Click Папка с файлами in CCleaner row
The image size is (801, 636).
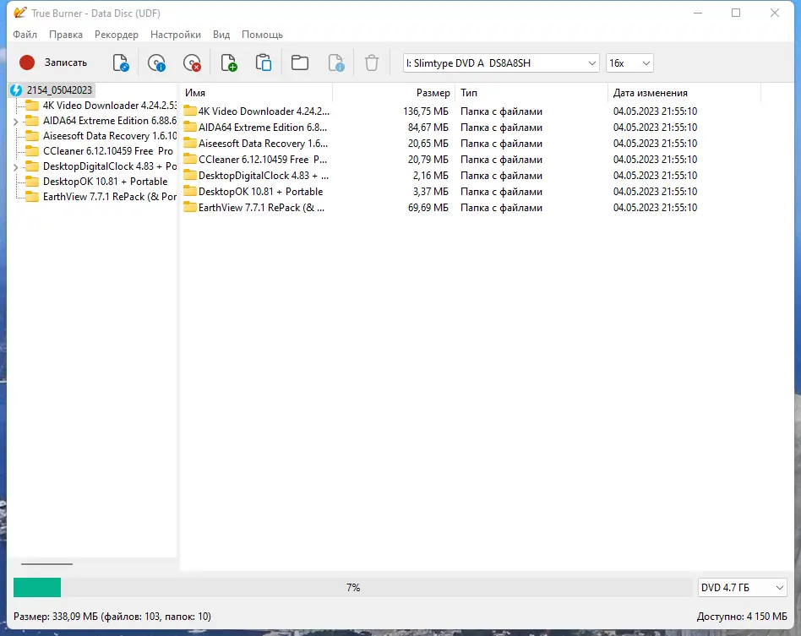[x=501, y=160]
